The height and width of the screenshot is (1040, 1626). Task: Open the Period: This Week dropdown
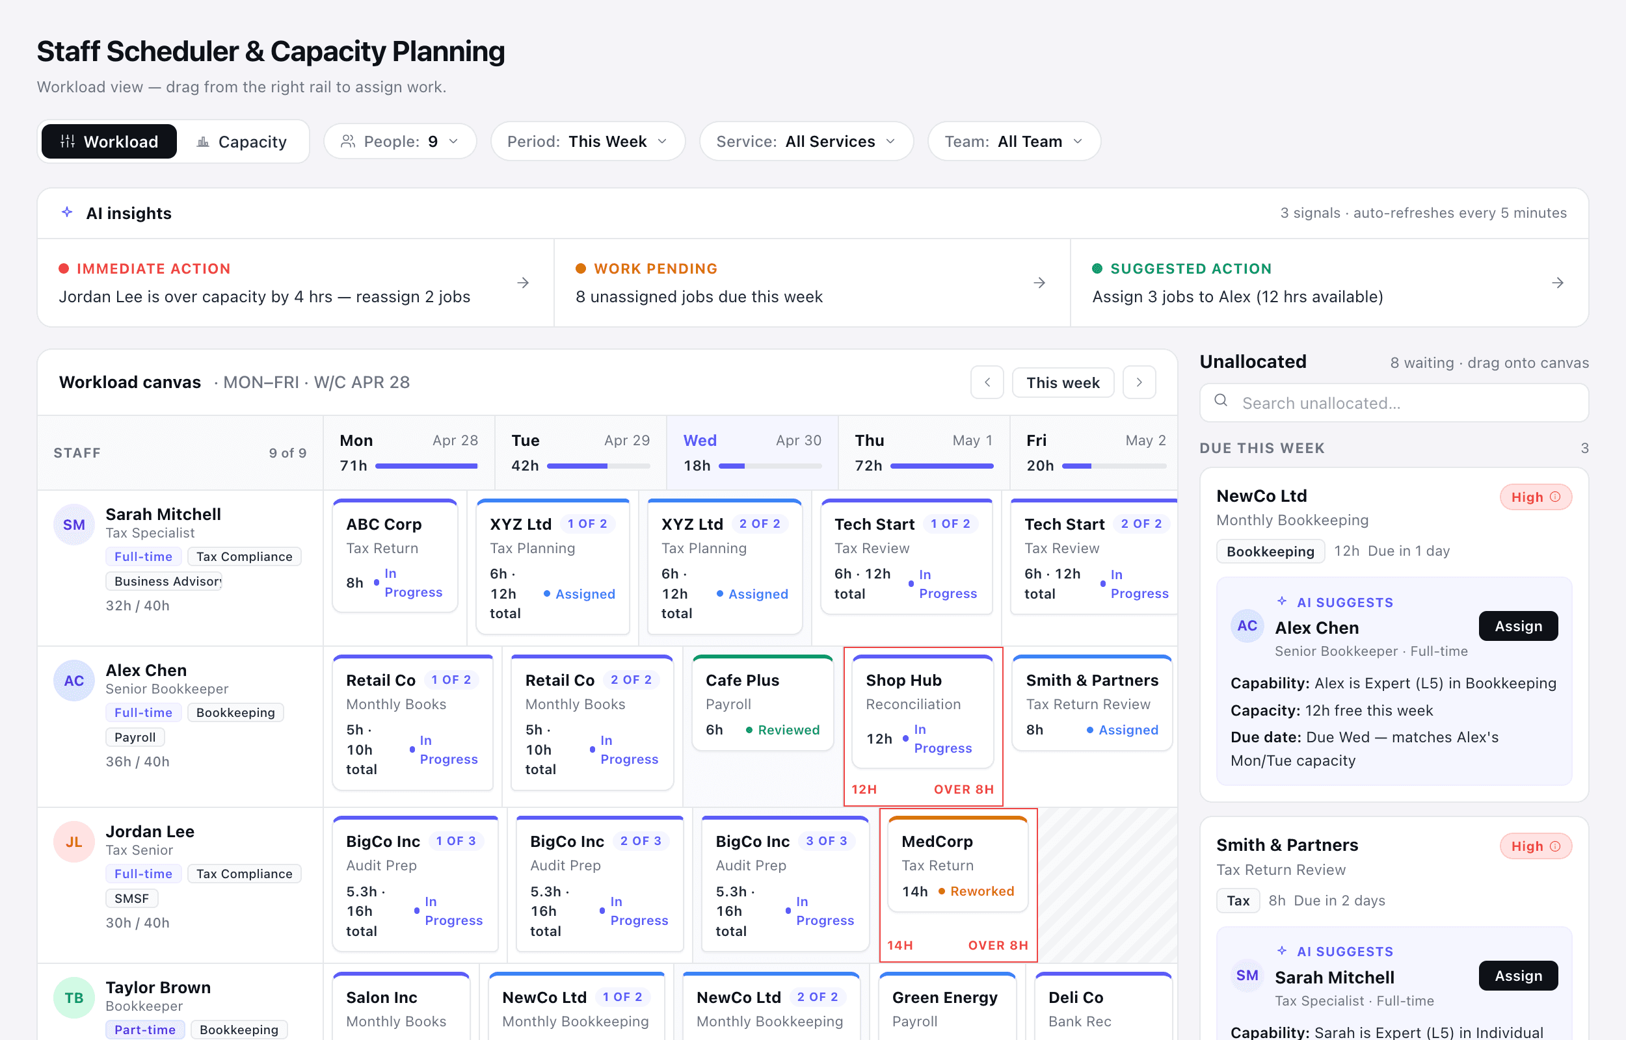(588, 141)
